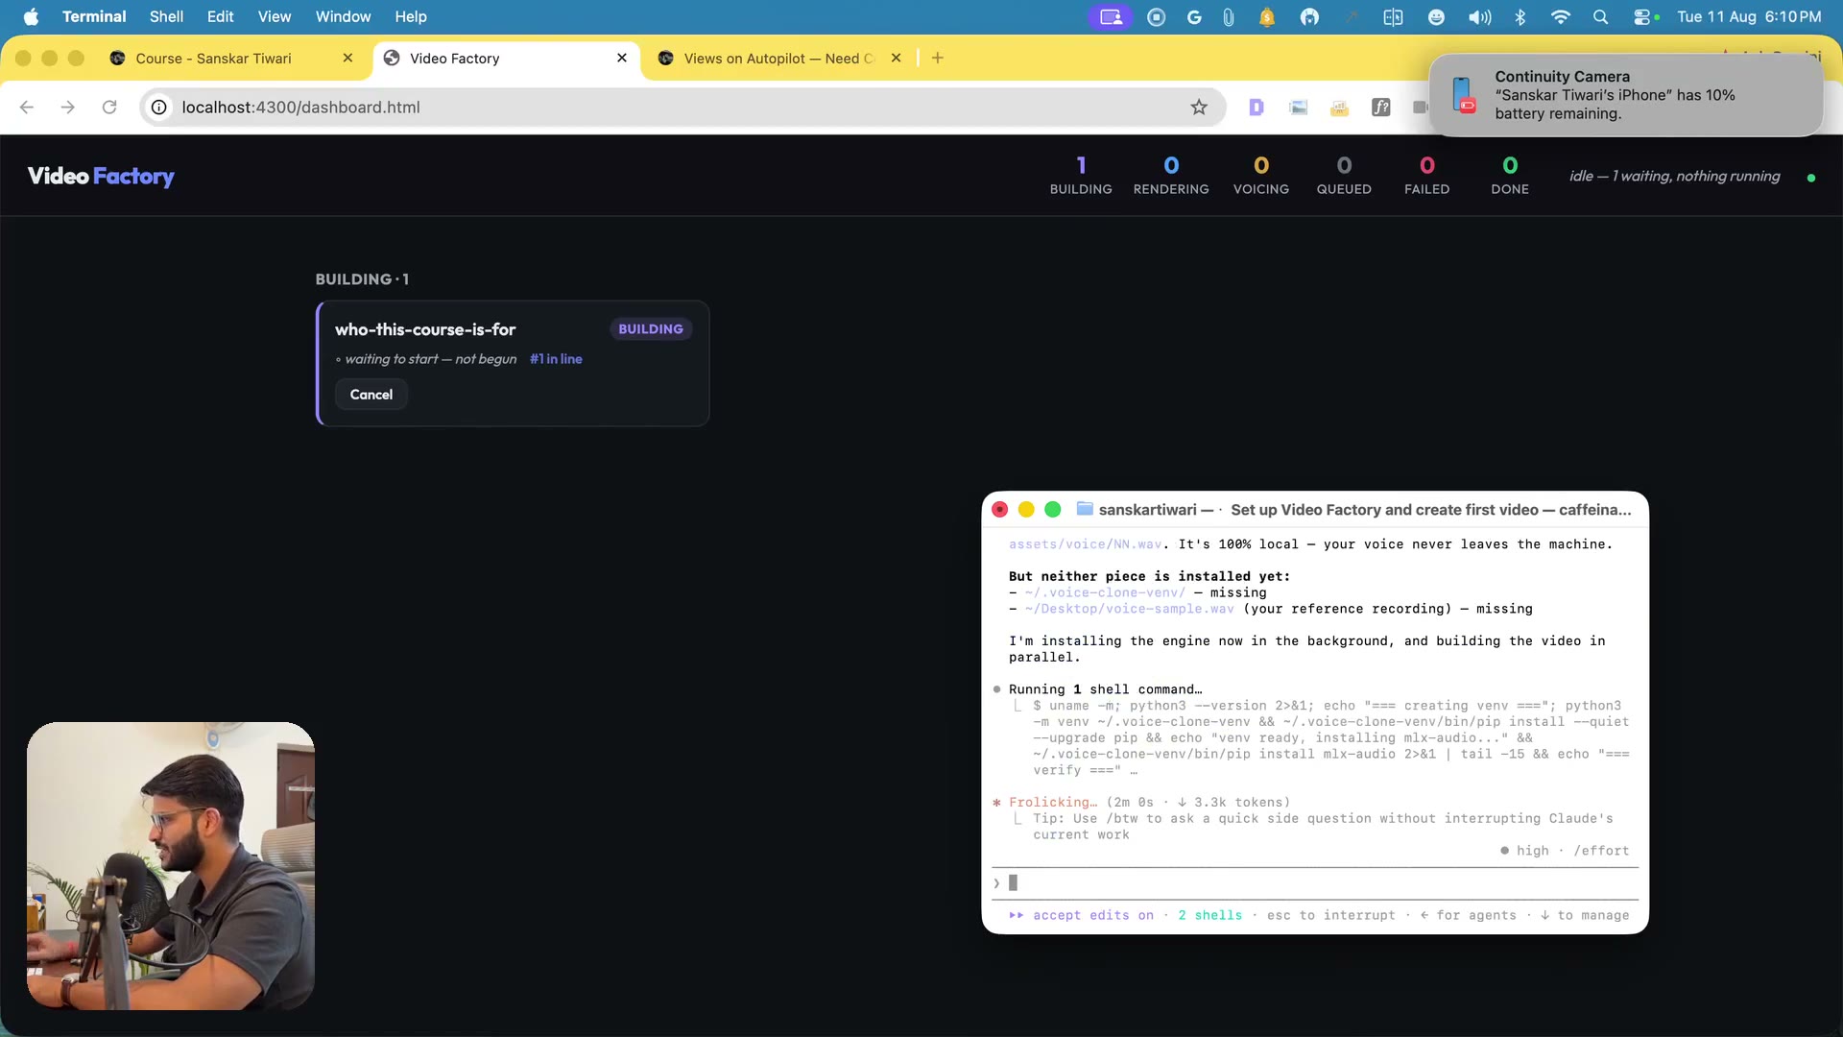
Task: Open the Edit menu
Action: click(x=220, y=16)
